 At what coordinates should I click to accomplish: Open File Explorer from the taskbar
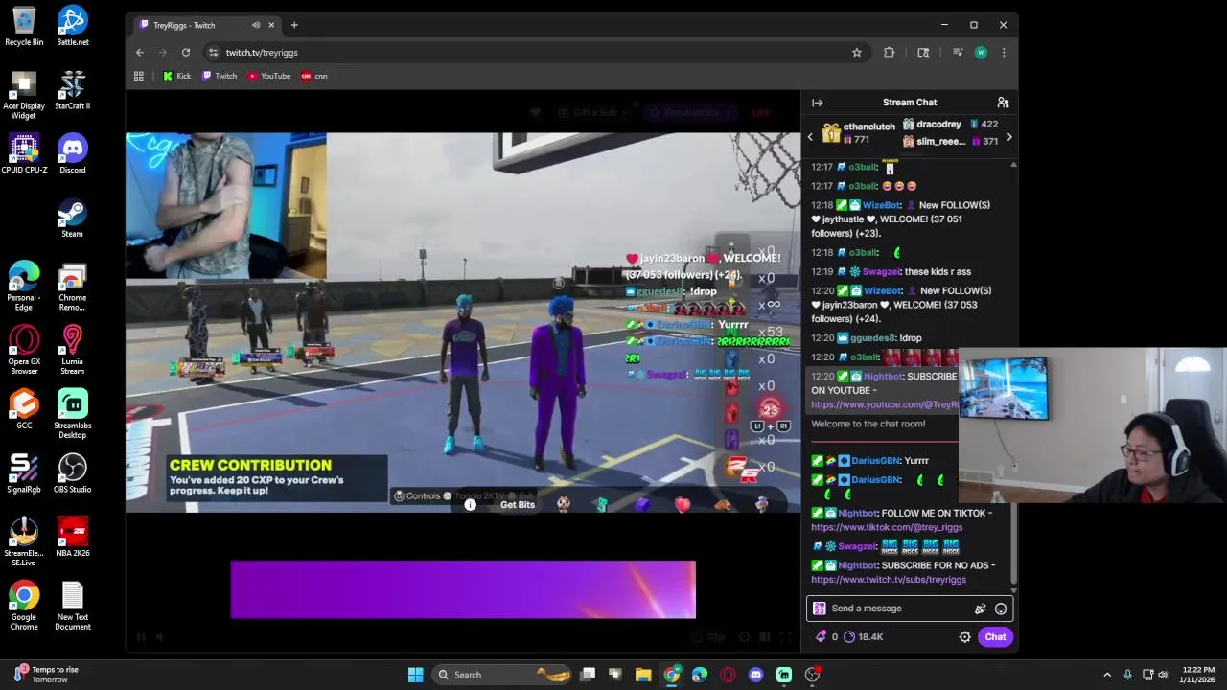pos(643,675)
